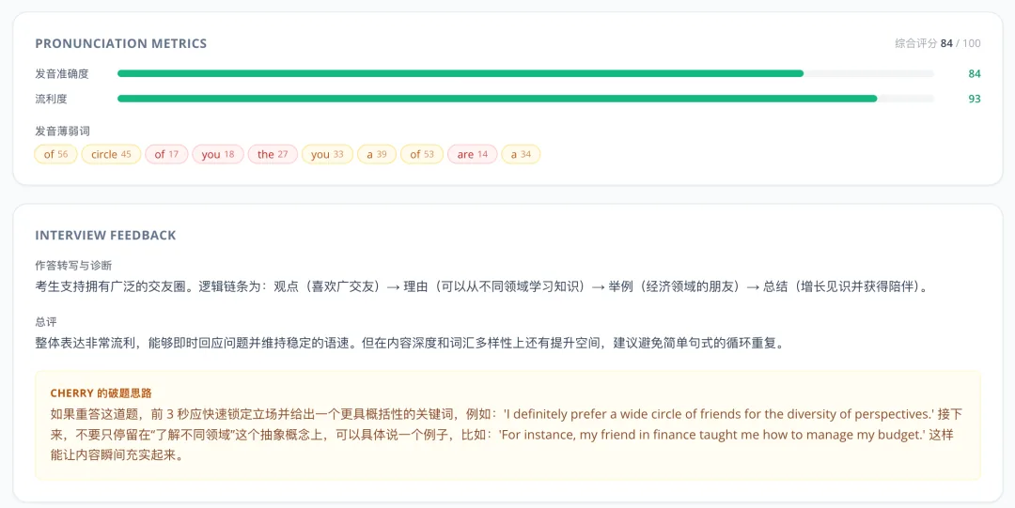Click the 发音薄弱词 label
The width and height of the screenshot is (1015, 508).
[62, 131]
